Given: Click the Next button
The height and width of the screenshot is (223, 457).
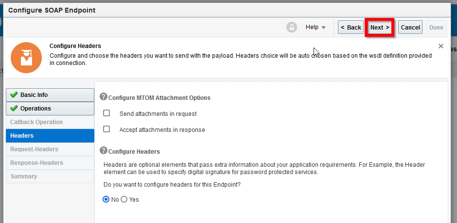Looking at the screenshot, I should 380,27.
